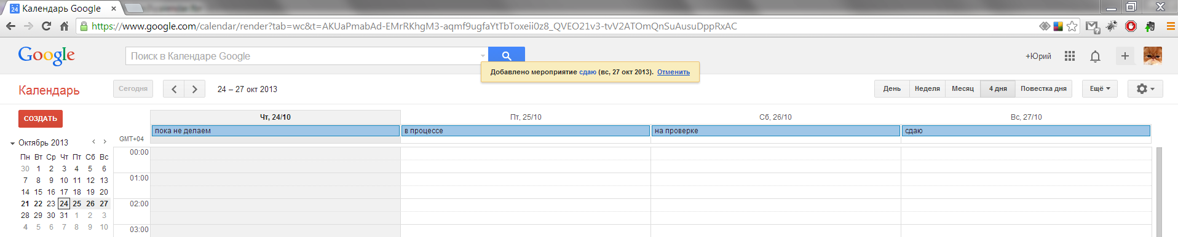The height and width of the screenshot is (237, 1178).
Task: Click the 24 – 27 окт 2013 date range
Action: tap(247, 89)
